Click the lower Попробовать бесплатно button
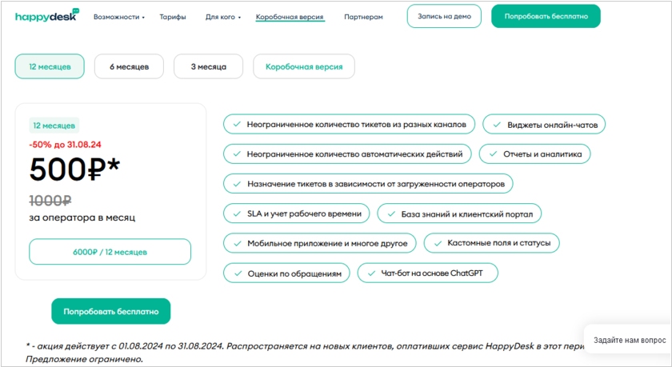 tap(111, 311)
